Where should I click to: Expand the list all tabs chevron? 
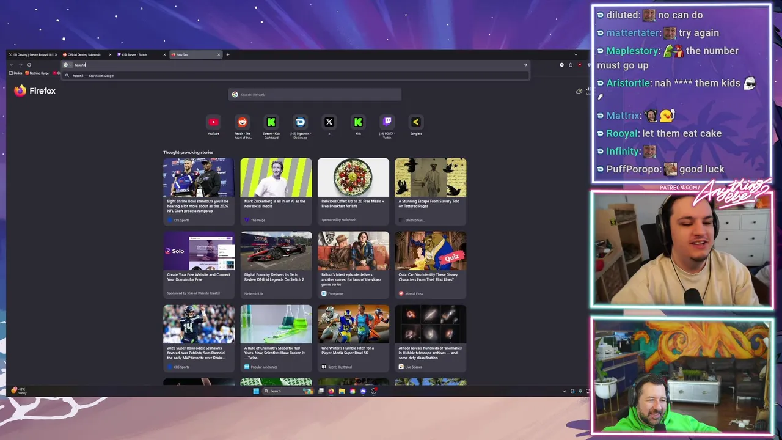point(575,54)
